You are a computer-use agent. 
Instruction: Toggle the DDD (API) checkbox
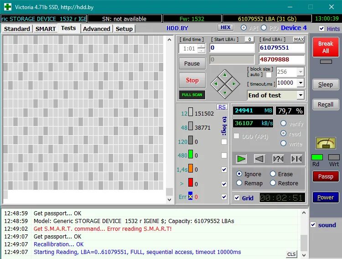(x=236, y=136)
